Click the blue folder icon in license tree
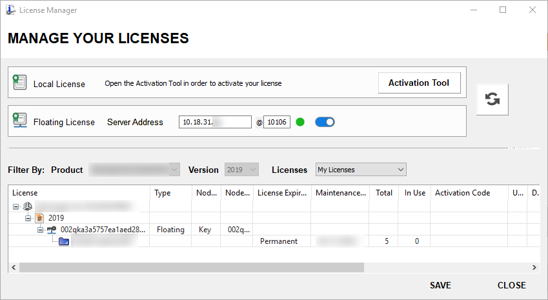Screen dimensions: 548x300 point(63,241)
